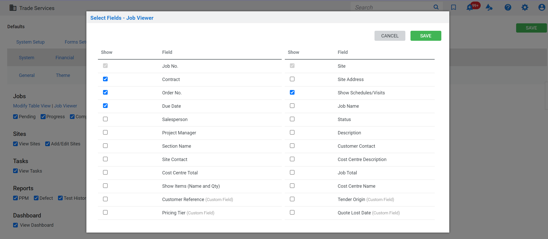Toggle the Defect reports checkbox
Screen dimensions: 548x239
36,198
